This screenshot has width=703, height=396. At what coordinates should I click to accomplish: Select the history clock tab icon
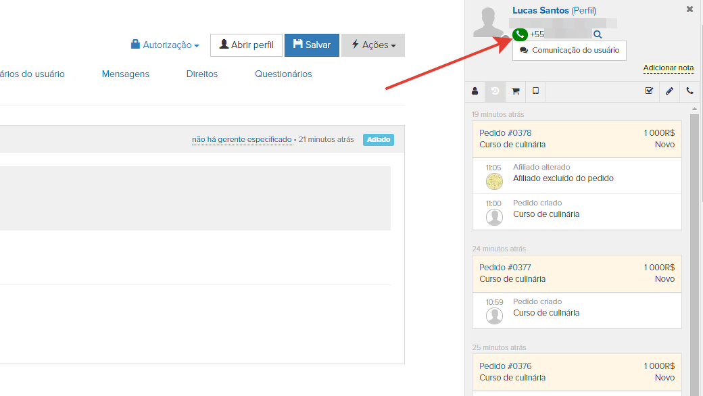[495, 91]
